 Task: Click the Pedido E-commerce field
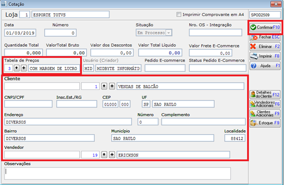tap(165, 68)
